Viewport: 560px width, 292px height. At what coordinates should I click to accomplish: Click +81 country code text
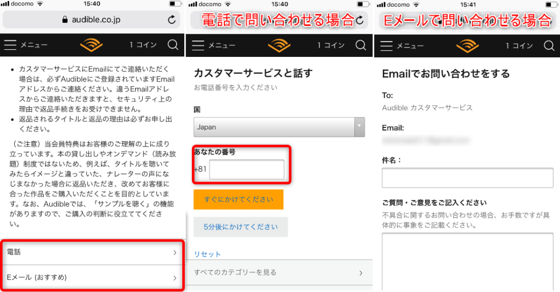pos(200,169)
